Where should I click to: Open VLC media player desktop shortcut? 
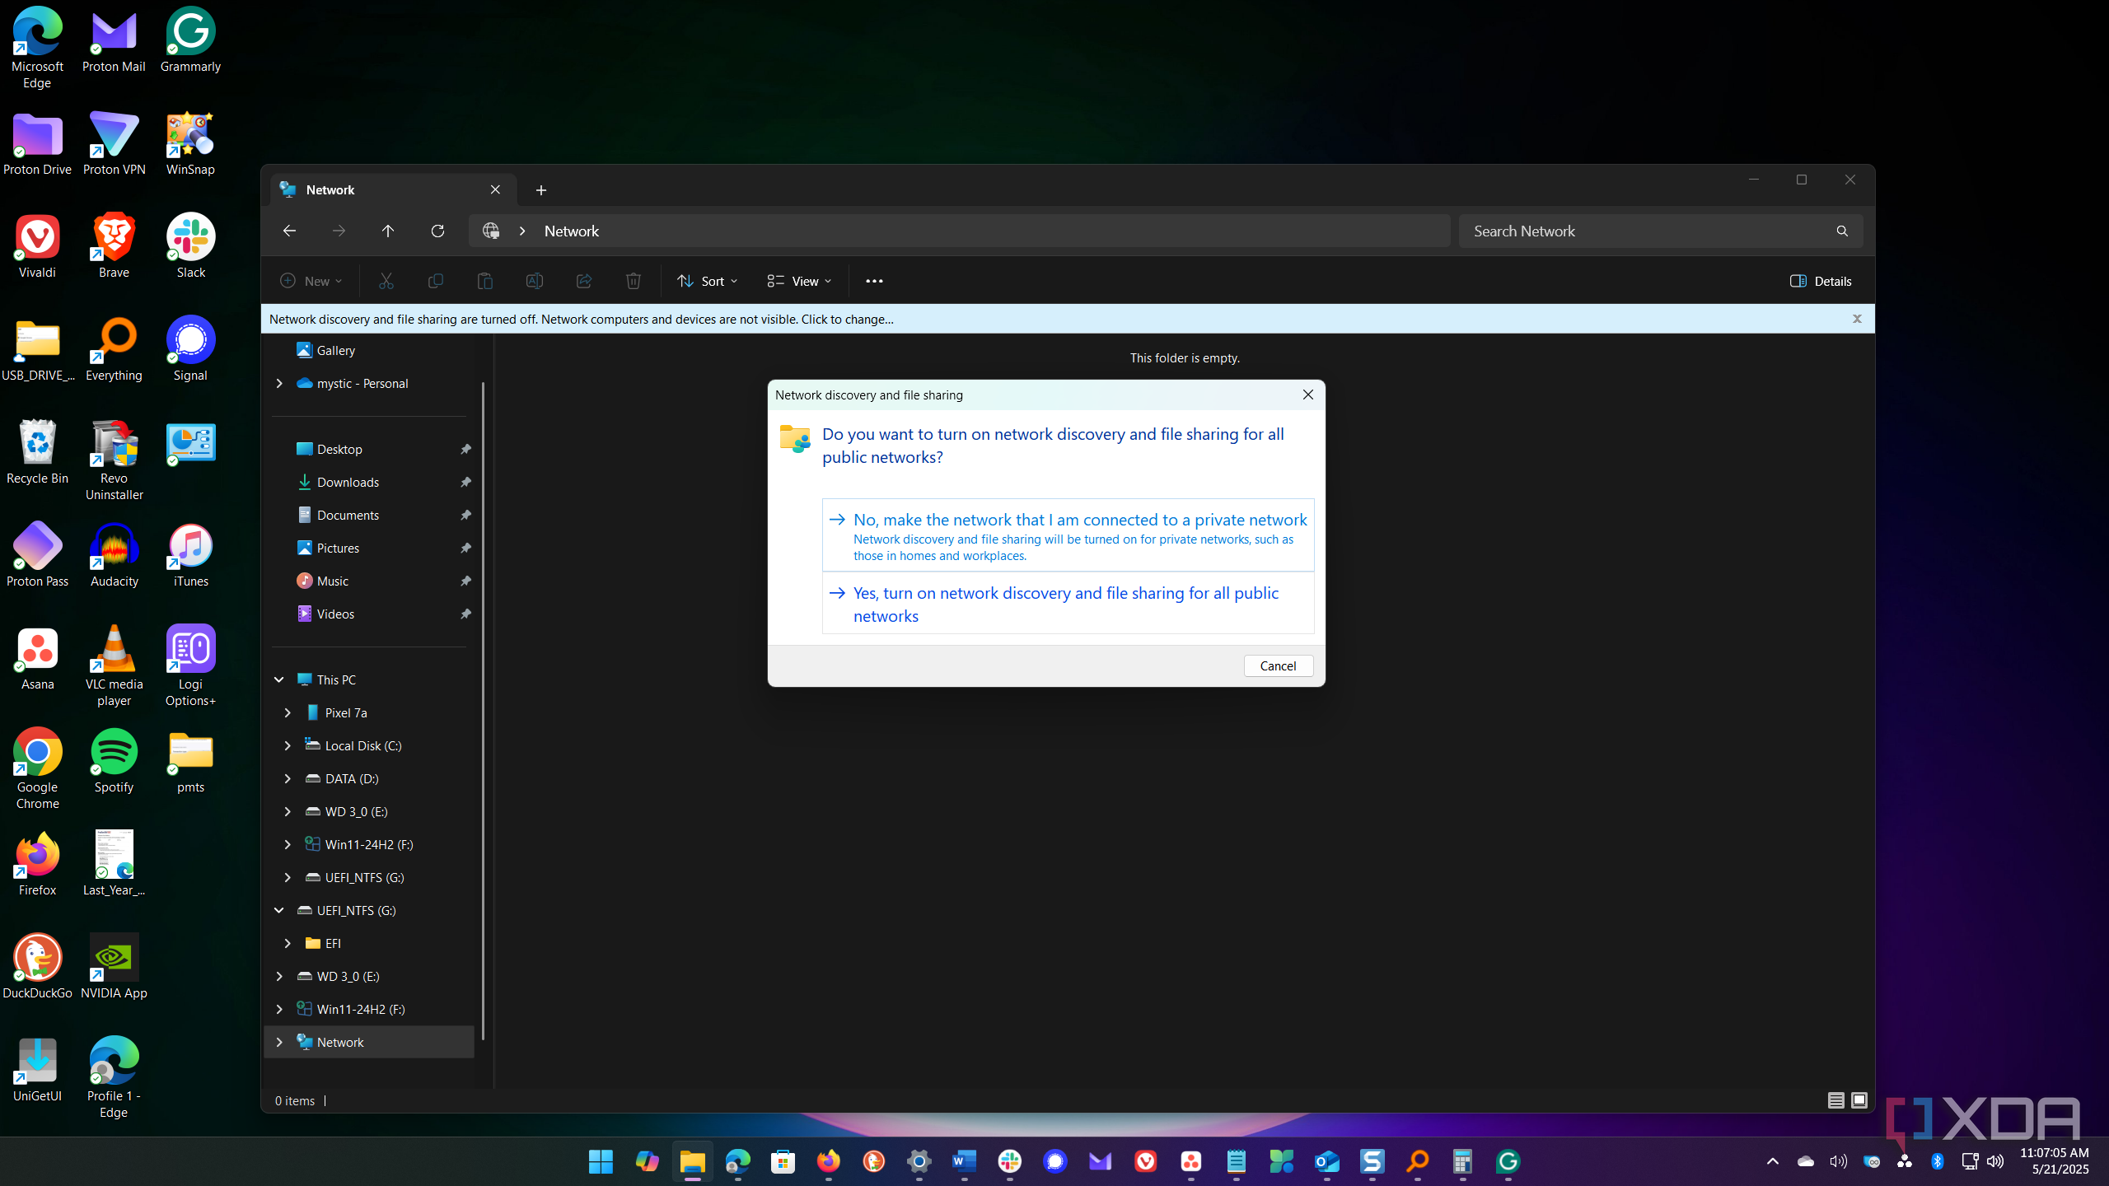(x=114, y=665)
